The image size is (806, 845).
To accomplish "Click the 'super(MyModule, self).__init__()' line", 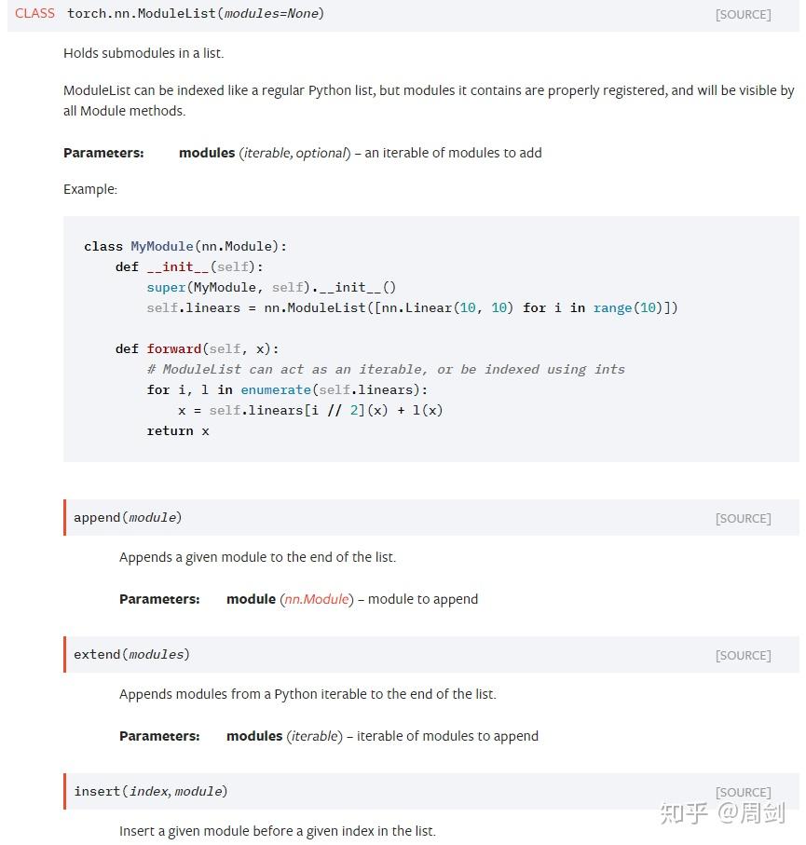I will coord(271,287).
